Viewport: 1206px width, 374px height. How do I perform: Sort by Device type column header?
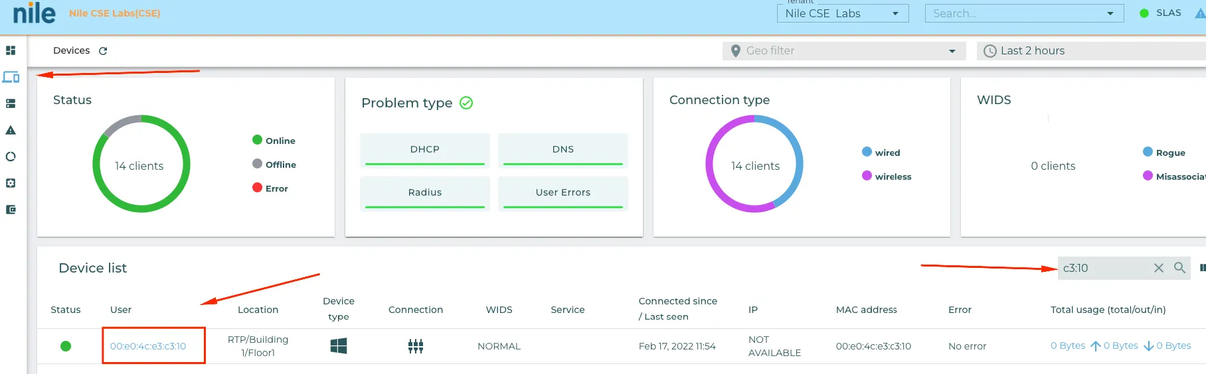tap(339, 309)
